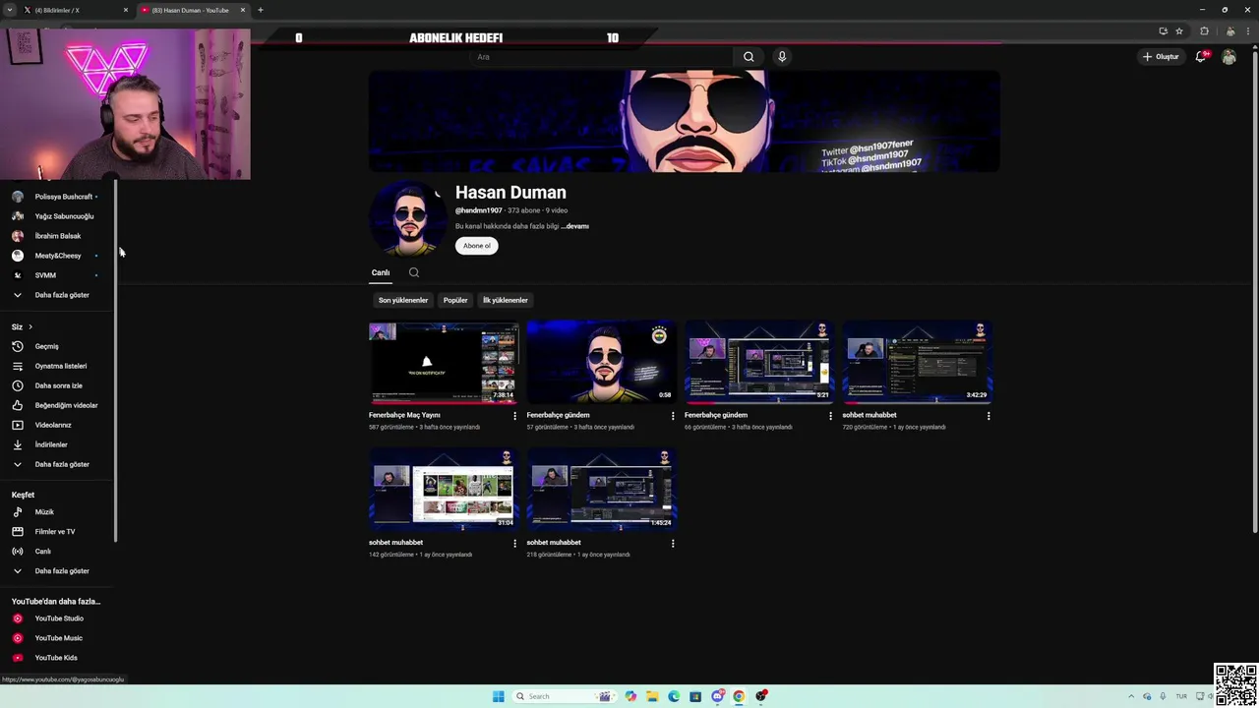1259x708 pixels.
Task: Open the 3:42:29 sohbet muhabbet thumbnail
Action: 918,362
